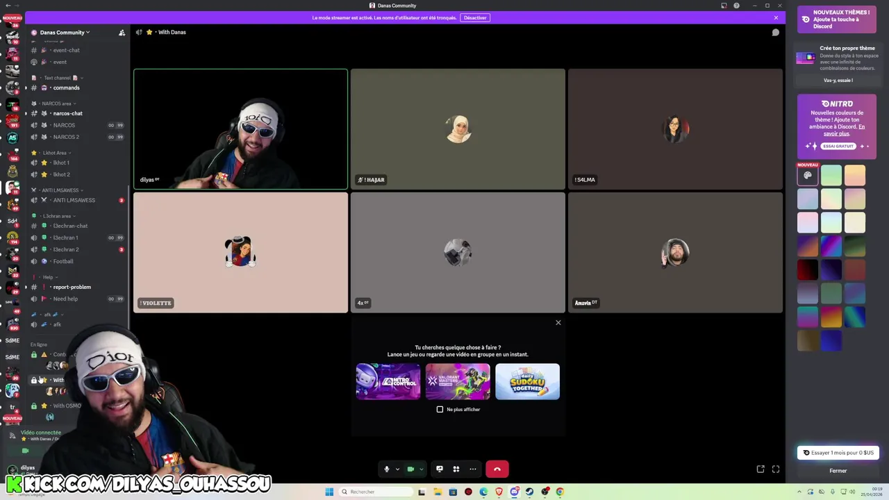The height and width of the screenshot is (500, 889).
Task: Click 'Vas-y, essaie !' theme link
Action: pyautogui.click(x=838, y=80)
